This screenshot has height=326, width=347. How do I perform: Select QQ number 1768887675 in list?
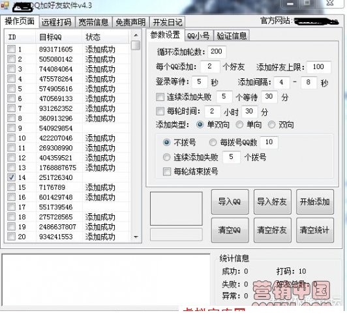pyautogui.click(x=57, y=168)
